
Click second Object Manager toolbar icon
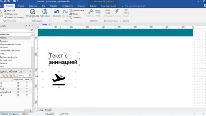click(x=7, y=75)
